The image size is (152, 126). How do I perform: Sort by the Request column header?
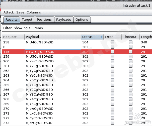(13, 37)
